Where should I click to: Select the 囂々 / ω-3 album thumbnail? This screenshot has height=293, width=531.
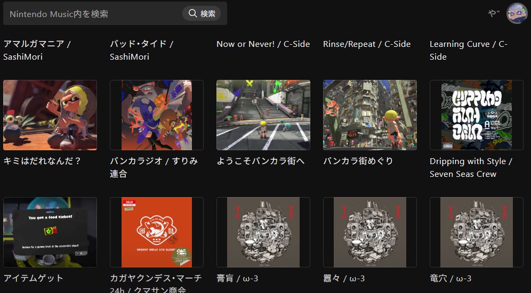(370, 232)
